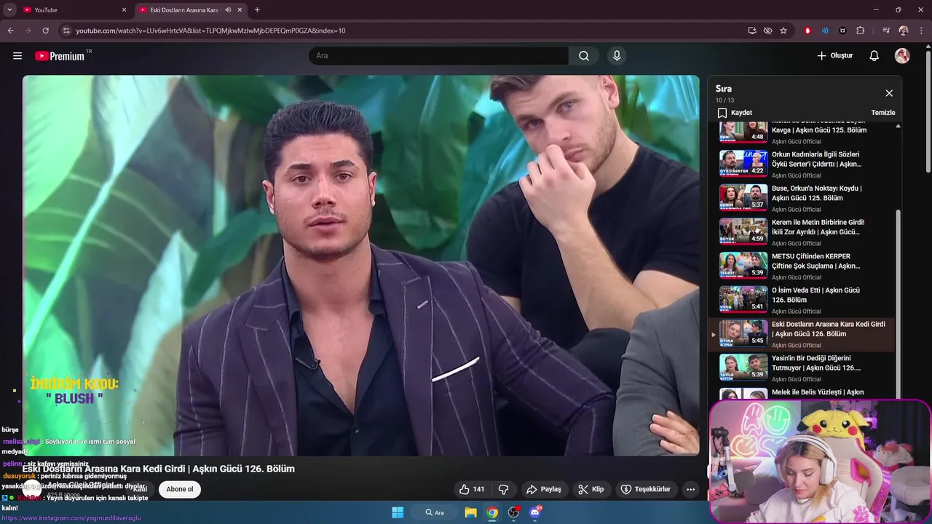Open the tab search dropdown arrow
The height and width of the screenshot is (524, 932).
(x=9, y=10)
